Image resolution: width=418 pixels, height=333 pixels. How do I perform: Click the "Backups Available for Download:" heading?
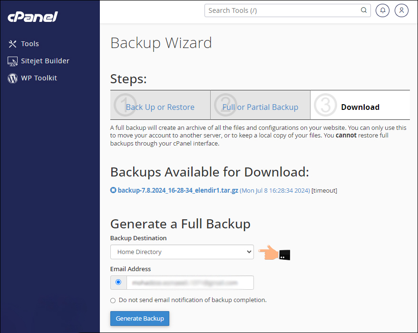(x=210, y=172)
